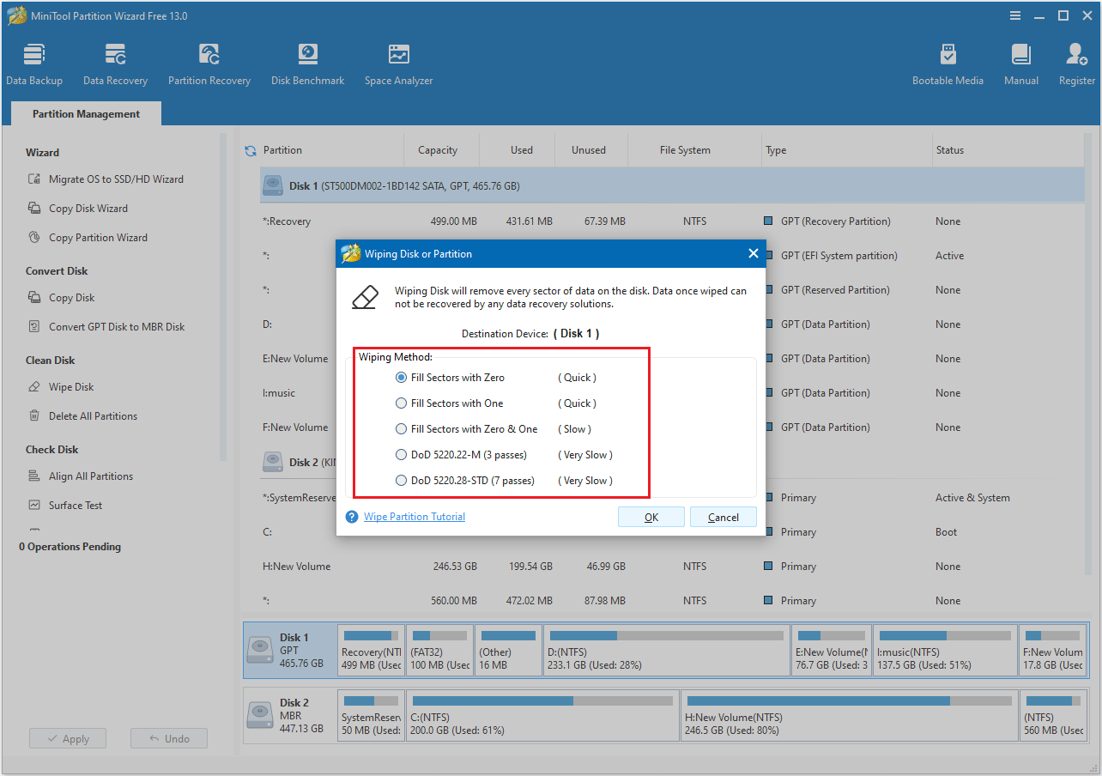Refresh the partition list
1102x776 pixels.
coord(249,149)
